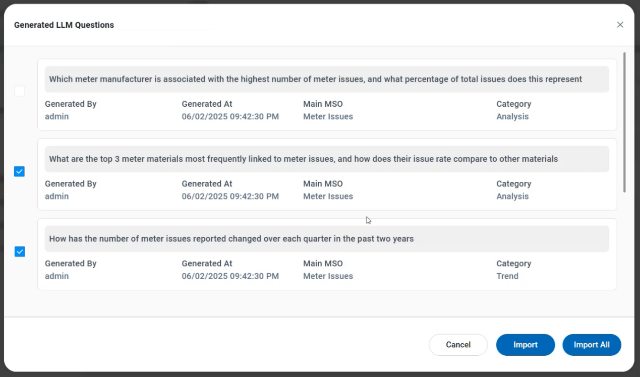The image size is (640, 377).
Task: Click Import All to import every question
Action: [x=592, y=345]
